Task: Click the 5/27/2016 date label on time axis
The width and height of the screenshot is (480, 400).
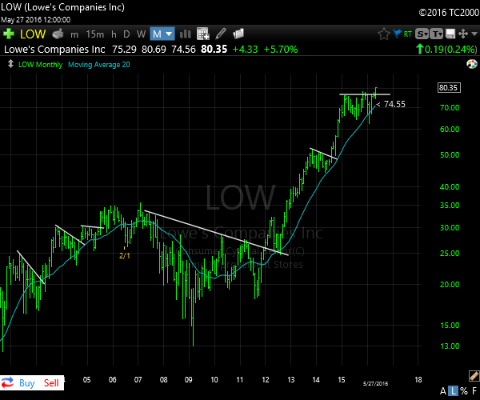Action: click(x=375, y=383)
